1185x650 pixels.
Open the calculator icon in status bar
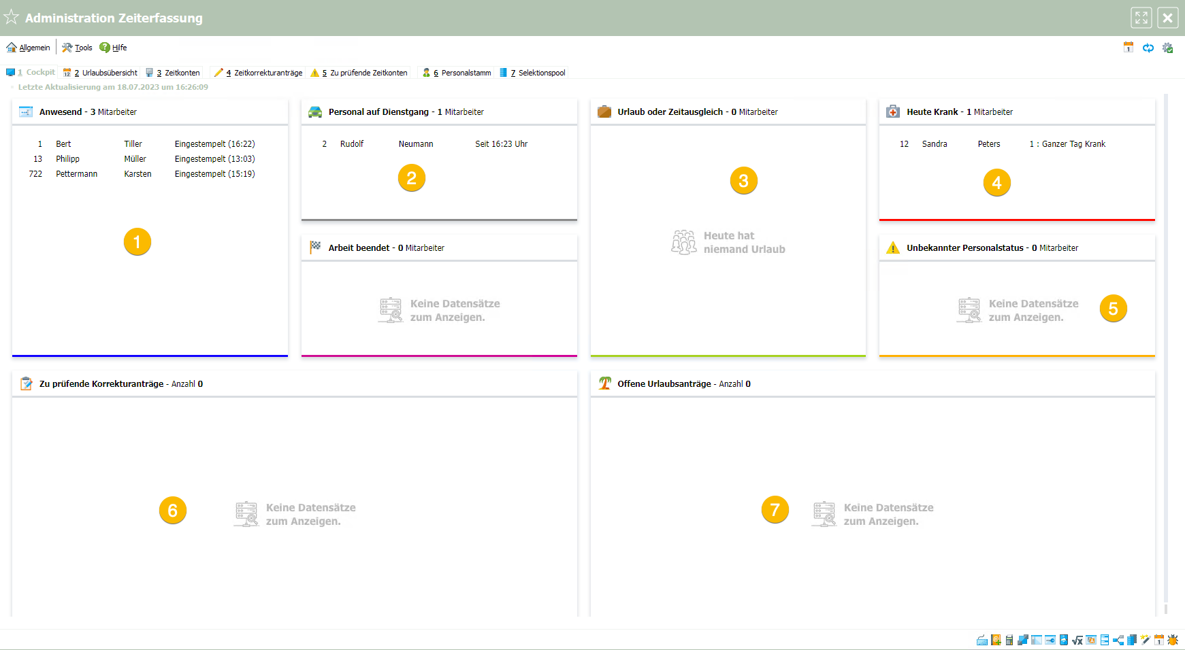[1009, 640]
